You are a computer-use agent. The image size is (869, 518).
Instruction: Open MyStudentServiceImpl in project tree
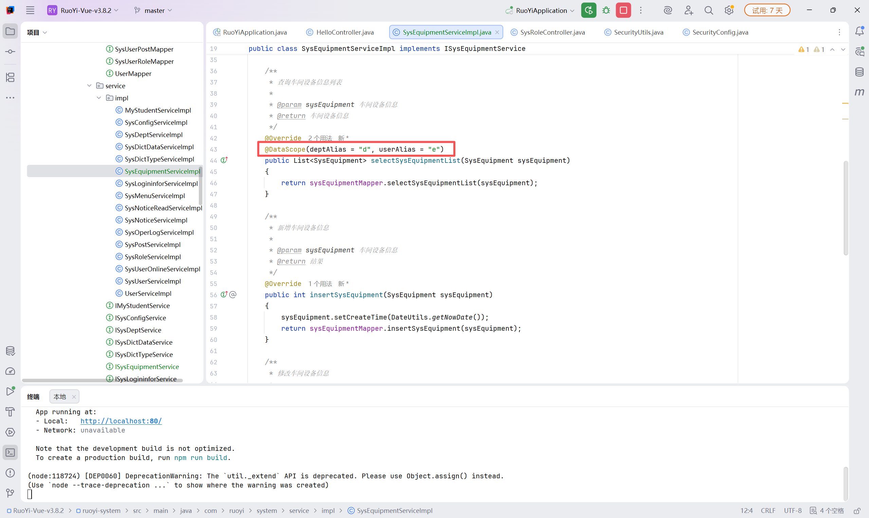click(158, 110)
